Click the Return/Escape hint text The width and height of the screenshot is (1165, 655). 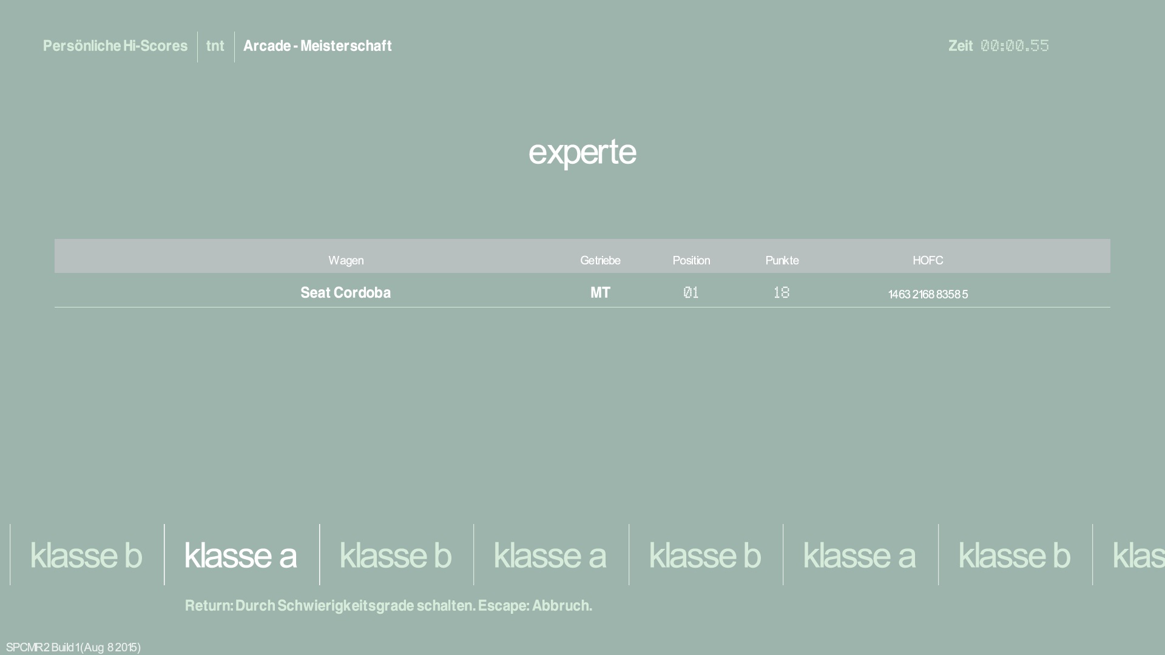(x=388, y=606)
